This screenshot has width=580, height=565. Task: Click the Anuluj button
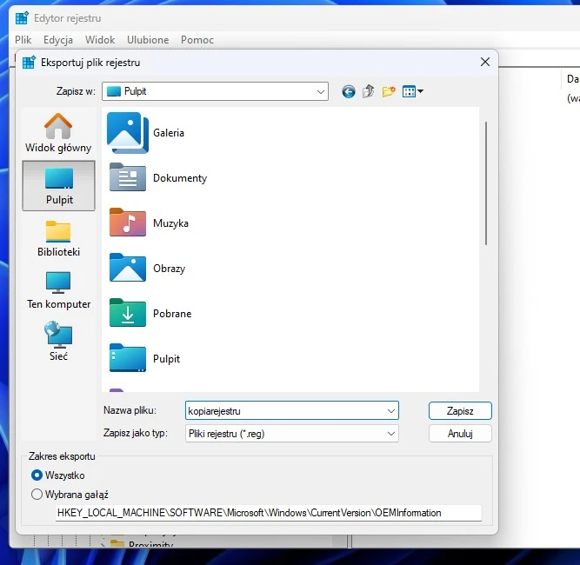[460, 434]
